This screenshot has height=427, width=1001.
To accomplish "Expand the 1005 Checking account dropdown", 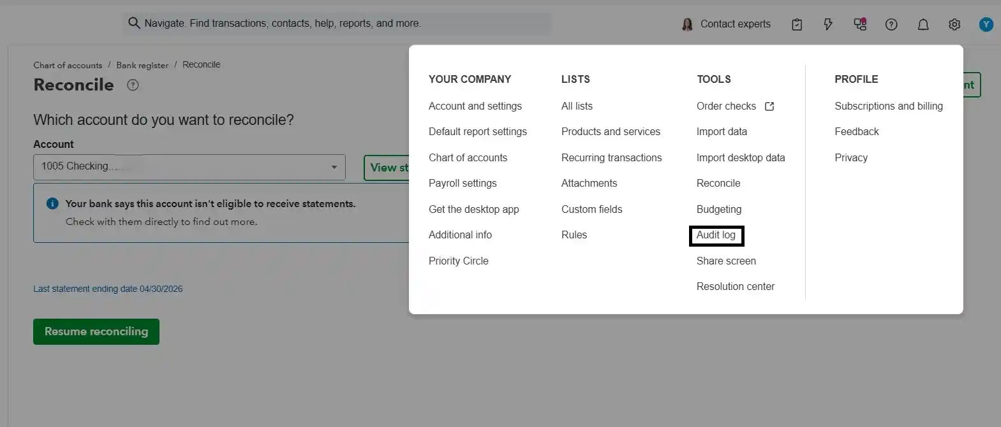I will point(189,167).
